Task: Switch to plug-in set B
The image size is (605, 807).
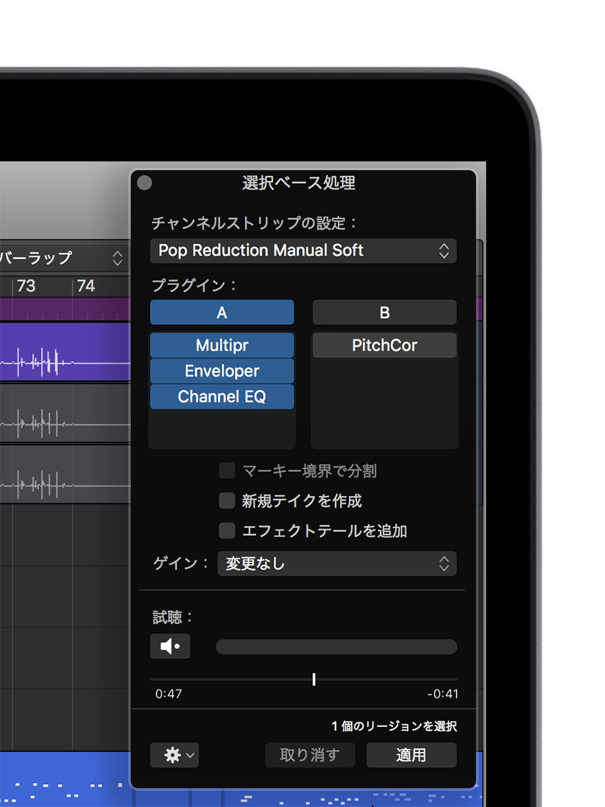Action: [x=385, y=313]
